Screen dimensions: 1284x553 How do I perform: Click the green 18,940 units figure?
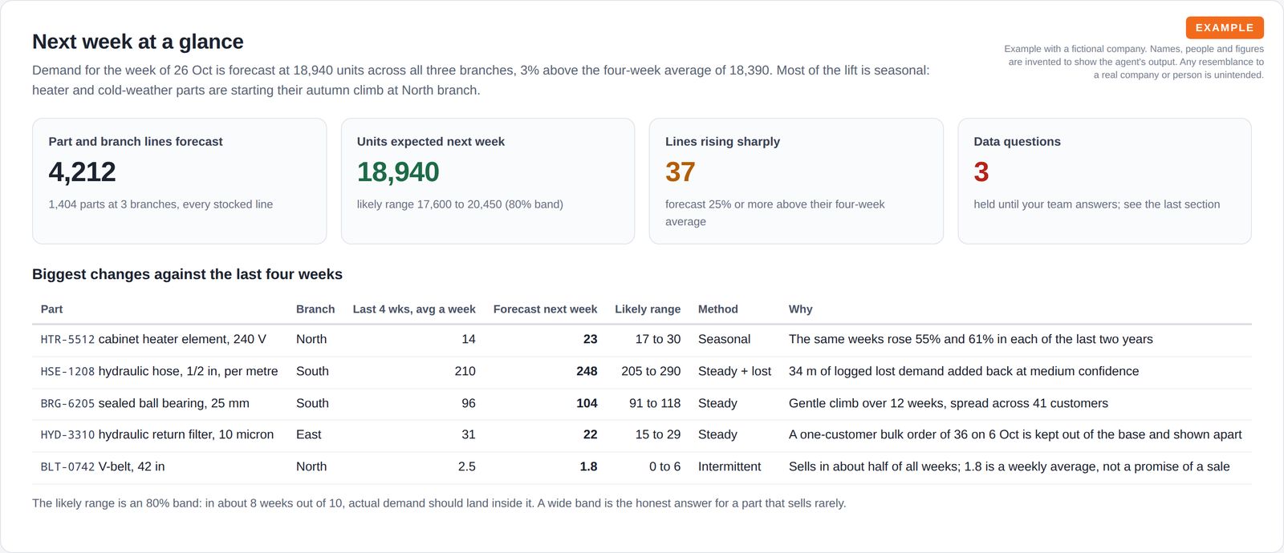(x=398, y=172)
